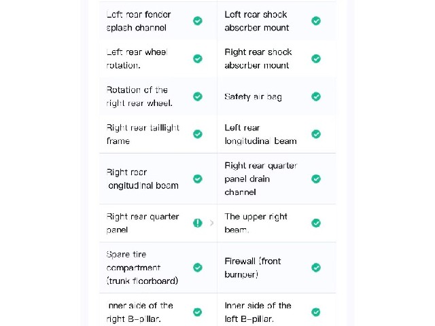
Task: Click check icon for inner side of left B-pillar
Action: click(316, 312)
